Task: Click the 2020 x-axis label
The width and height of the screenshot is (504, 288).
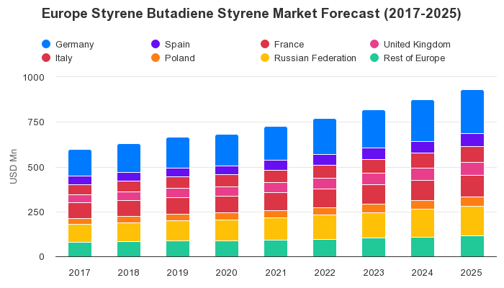Action: [226, 273]
